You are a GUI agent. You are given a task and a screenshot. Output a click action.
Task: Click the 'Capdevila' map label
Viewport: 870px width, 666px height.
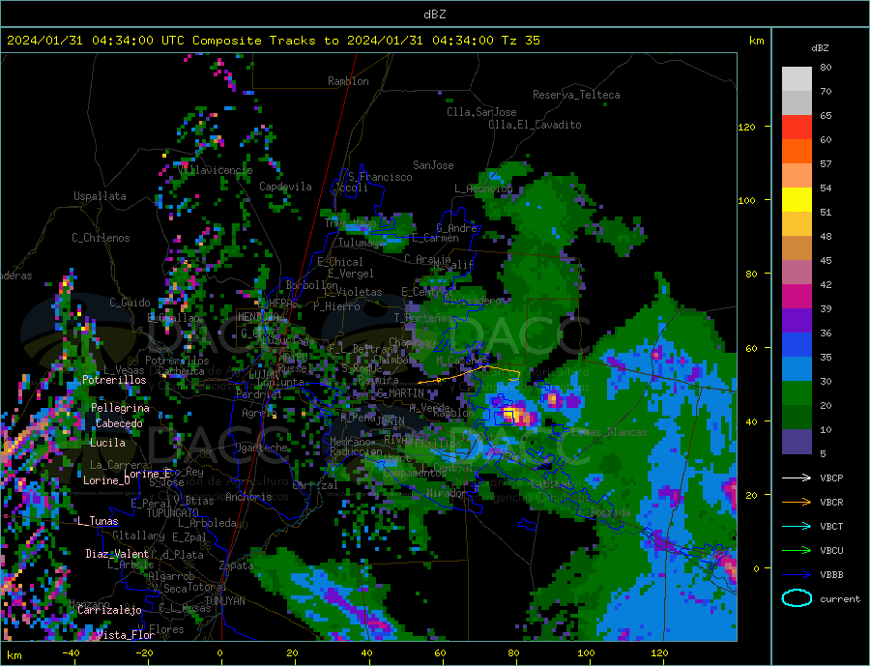285,187
